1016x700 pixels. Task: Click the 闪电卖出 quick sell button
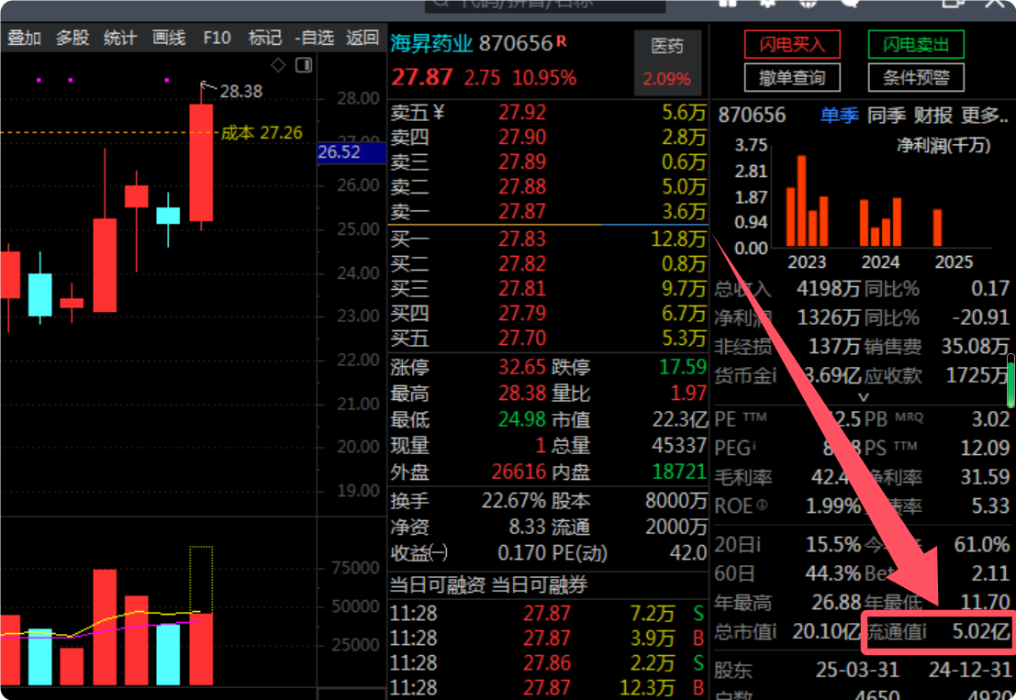point(916,45)
